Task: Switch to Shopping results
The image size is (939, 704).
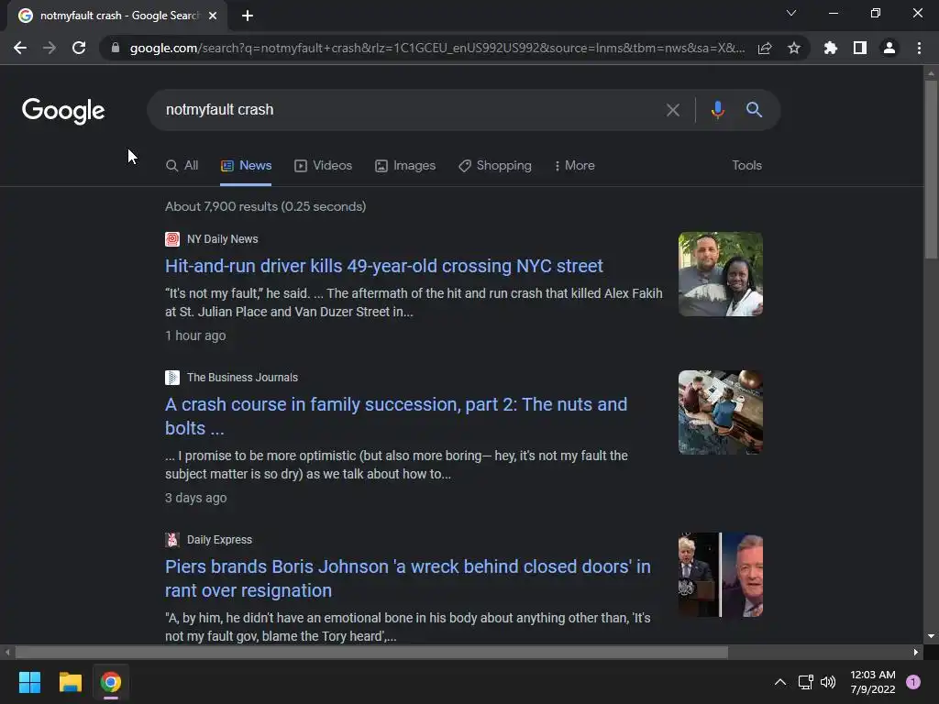Action: (x=495, y=166)
